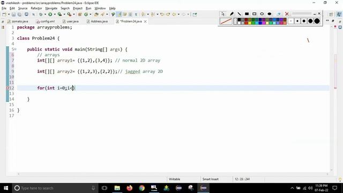Open the Refactor menu
This screenshot has height=193, width=343.
click(x=36, y=9)
